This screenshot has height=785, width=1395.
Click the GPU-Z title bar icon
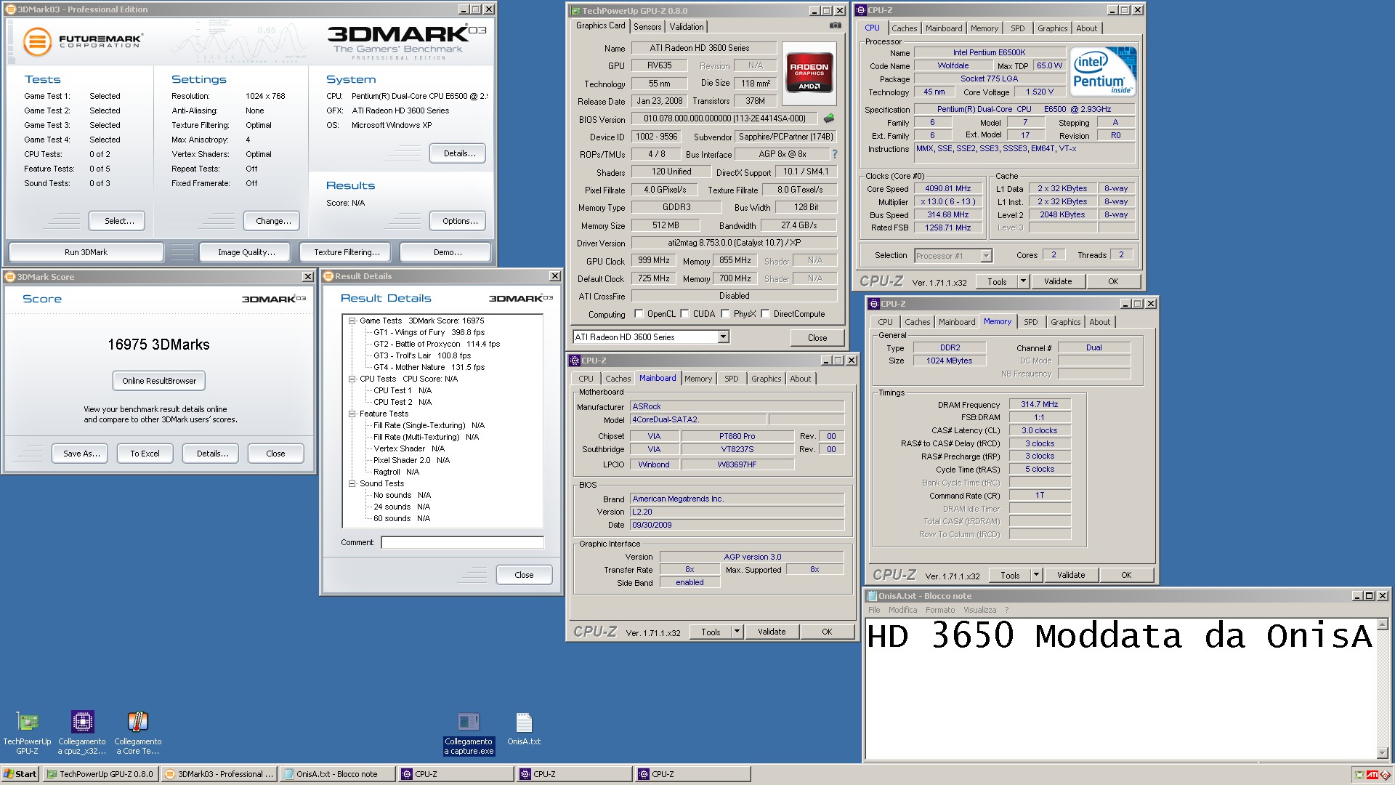click(x=575, y=11)
